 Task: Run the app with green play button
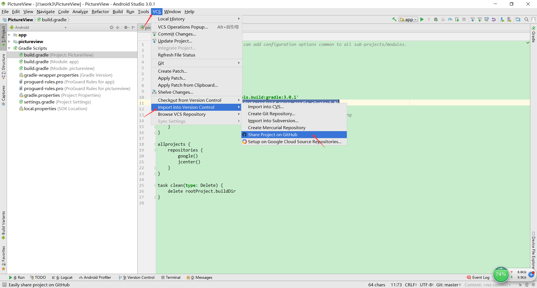pyautogui.click(x=422, y=19)
